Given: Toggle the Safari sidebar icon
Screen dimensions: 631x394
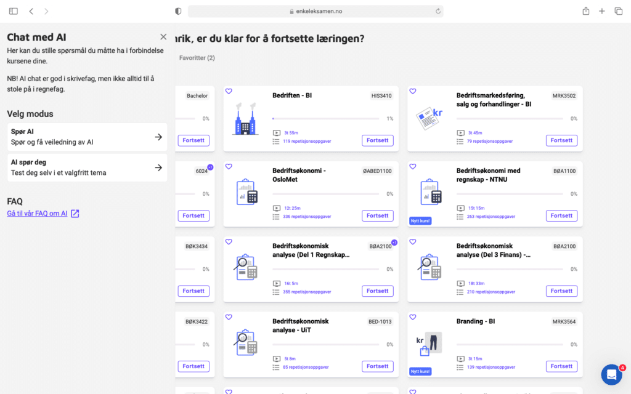Looking at the screenshot, I should (14, 11).
